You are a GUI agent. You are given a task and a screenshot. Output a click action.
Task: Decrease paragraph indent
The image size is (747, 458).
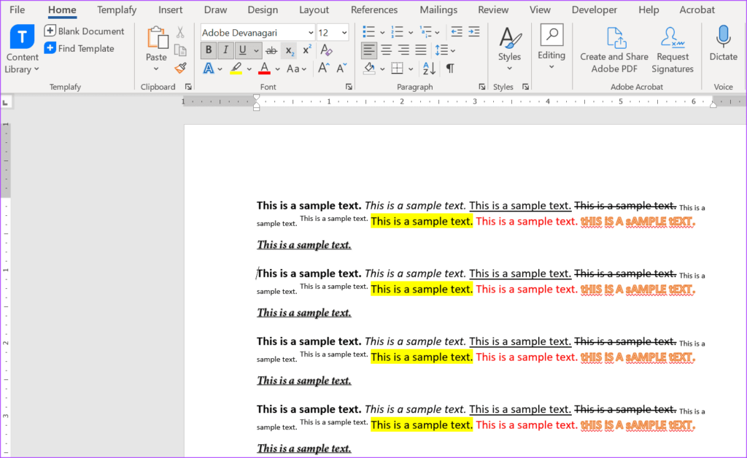[457, 32]
